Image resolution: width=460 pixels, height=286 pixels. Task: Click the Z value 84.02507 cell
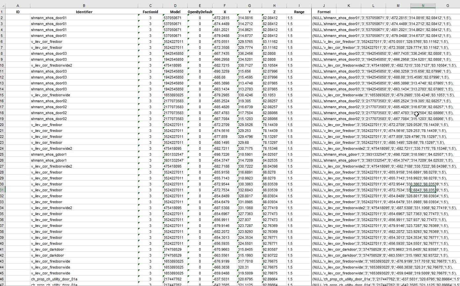tap(274, 154)
